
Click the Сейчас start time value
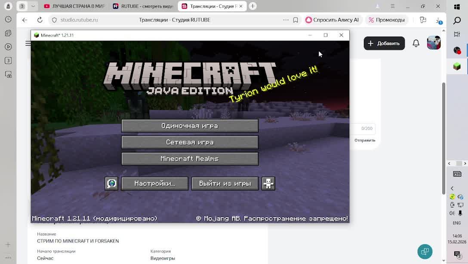click(45, 258)
